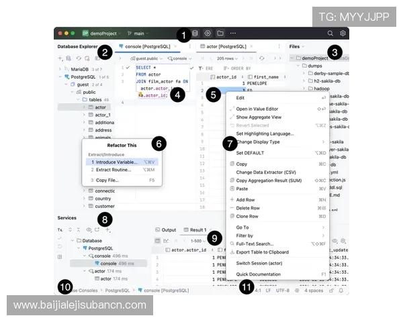The height and width of the screenshot is (322, 403).
Task: Collapse the PostgreSQL node in Database Explorer
Action: click(60, 77)
